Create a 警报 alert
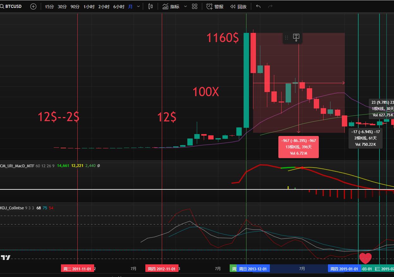Image resolution: width=394 pixels, height=277 pixels. tap(215, 6)
